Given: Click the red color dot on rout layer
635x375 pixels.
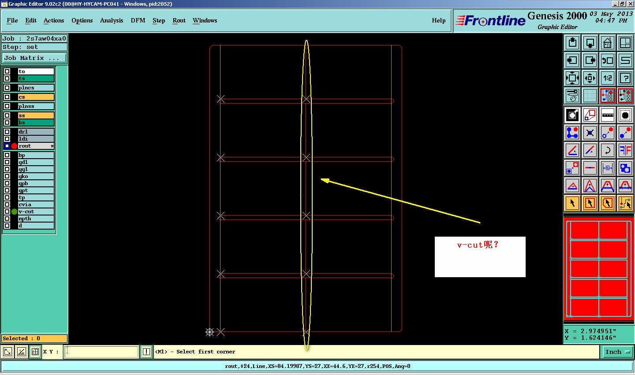Looking at the screenshot, I should [14, 146].
